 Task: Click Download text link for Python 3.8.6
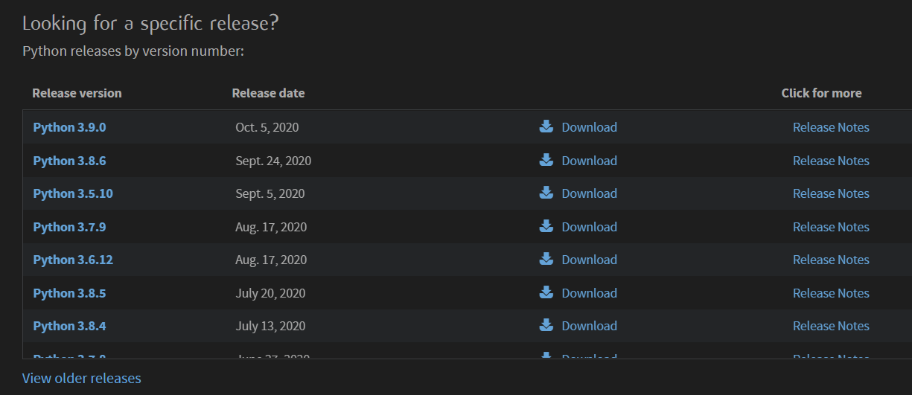coord(590,161)
